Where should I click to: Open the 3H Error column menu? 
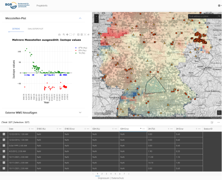pyautogui.click(x=199, y=129)
